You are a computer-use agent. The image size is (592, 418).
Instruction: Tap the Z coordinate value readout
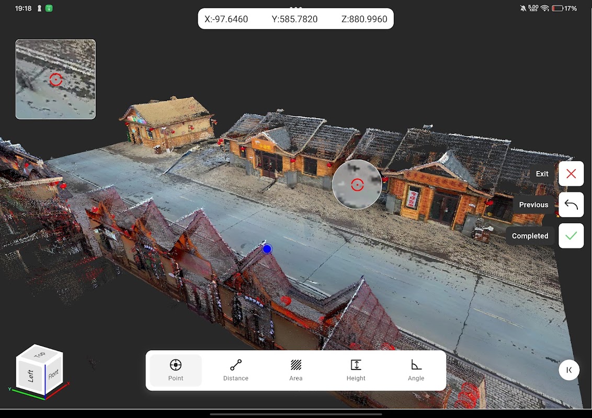pos(364,19)
